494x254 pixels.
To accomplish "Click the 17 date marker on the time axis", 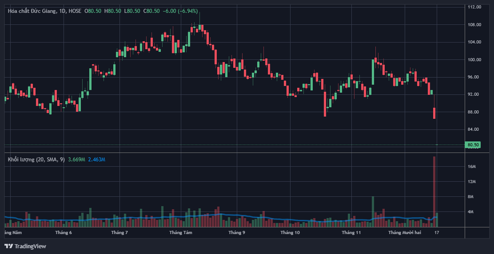I will [x=437, y=232].
